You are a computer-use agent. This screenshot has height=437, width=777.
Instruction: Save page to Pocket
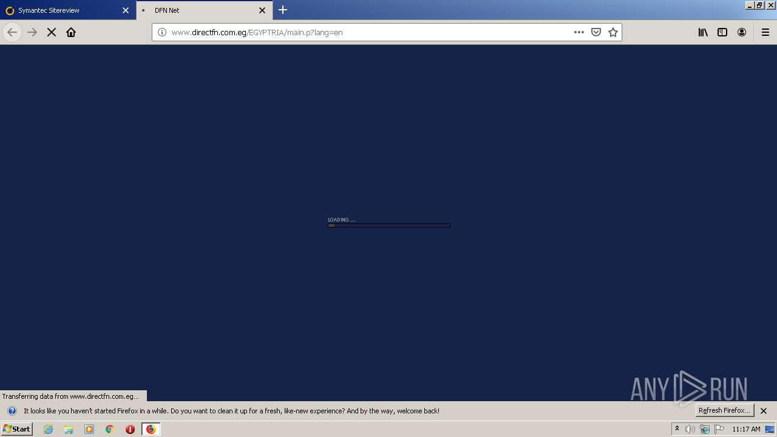[596, 32]
